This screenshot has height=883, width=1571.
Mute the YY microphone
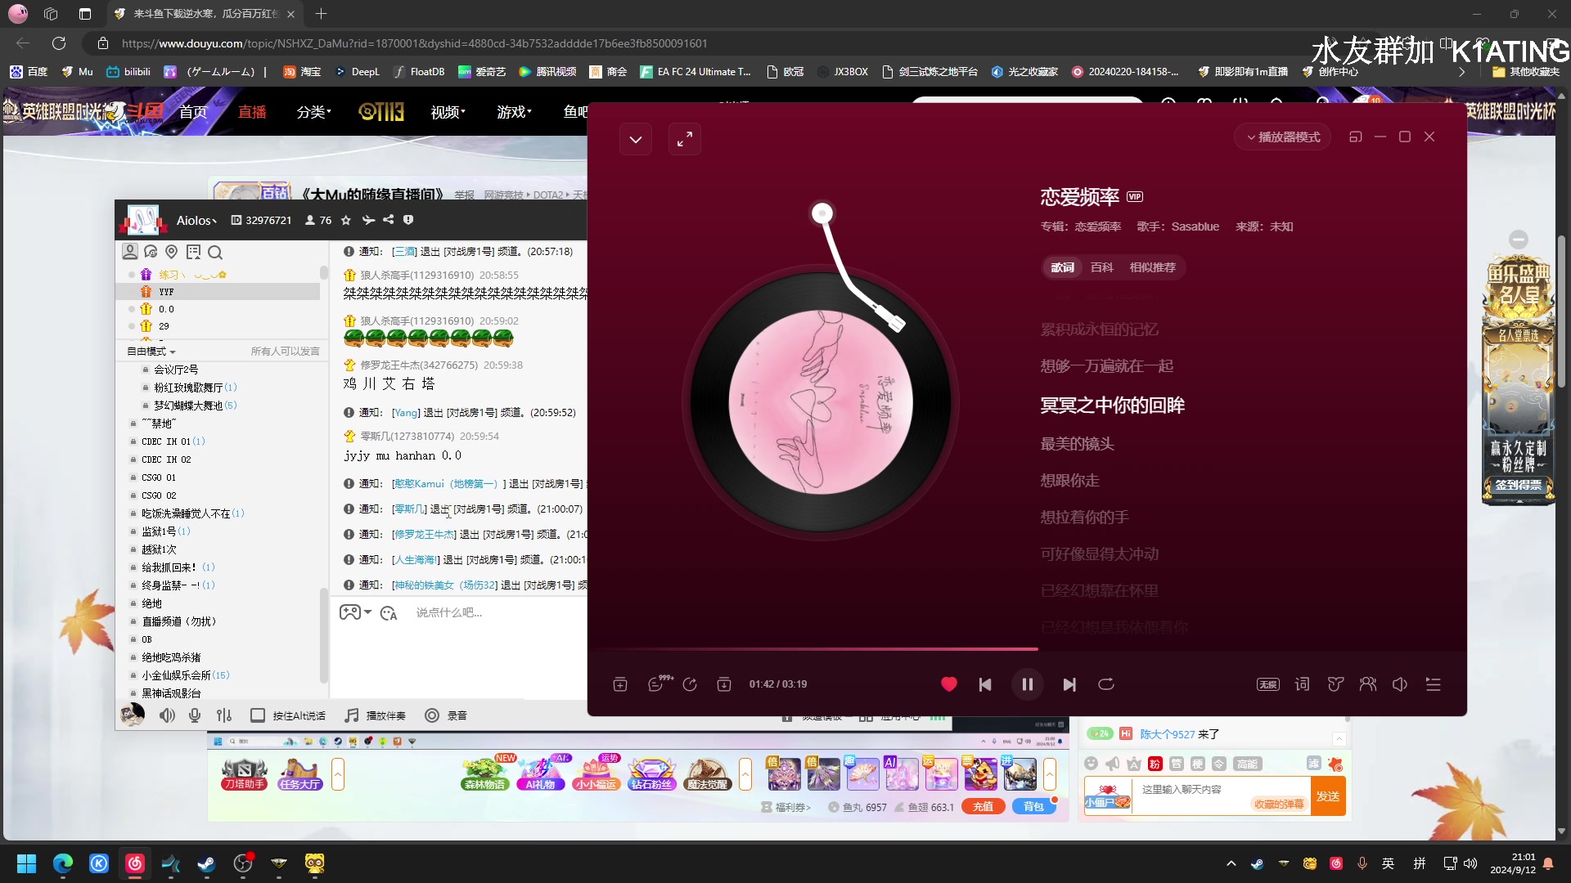point(195,715)
